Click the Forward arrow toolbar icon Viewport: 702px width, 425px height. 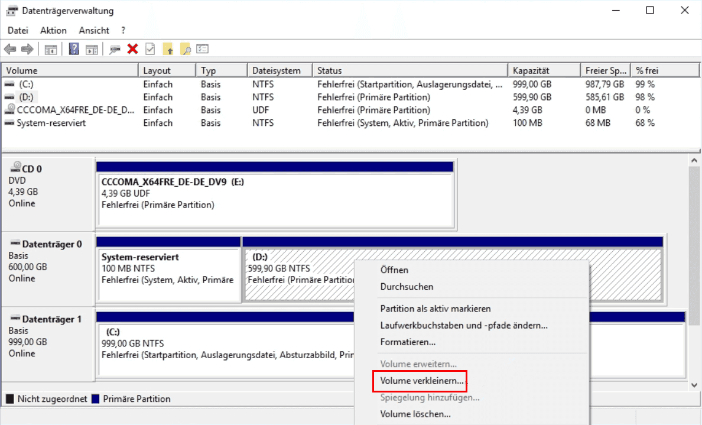click(27, 49)
